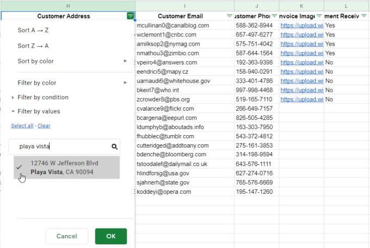The width and height of the screenshot is (370, 248).
Task: Confirm the filter with OK
Action: 111,236
